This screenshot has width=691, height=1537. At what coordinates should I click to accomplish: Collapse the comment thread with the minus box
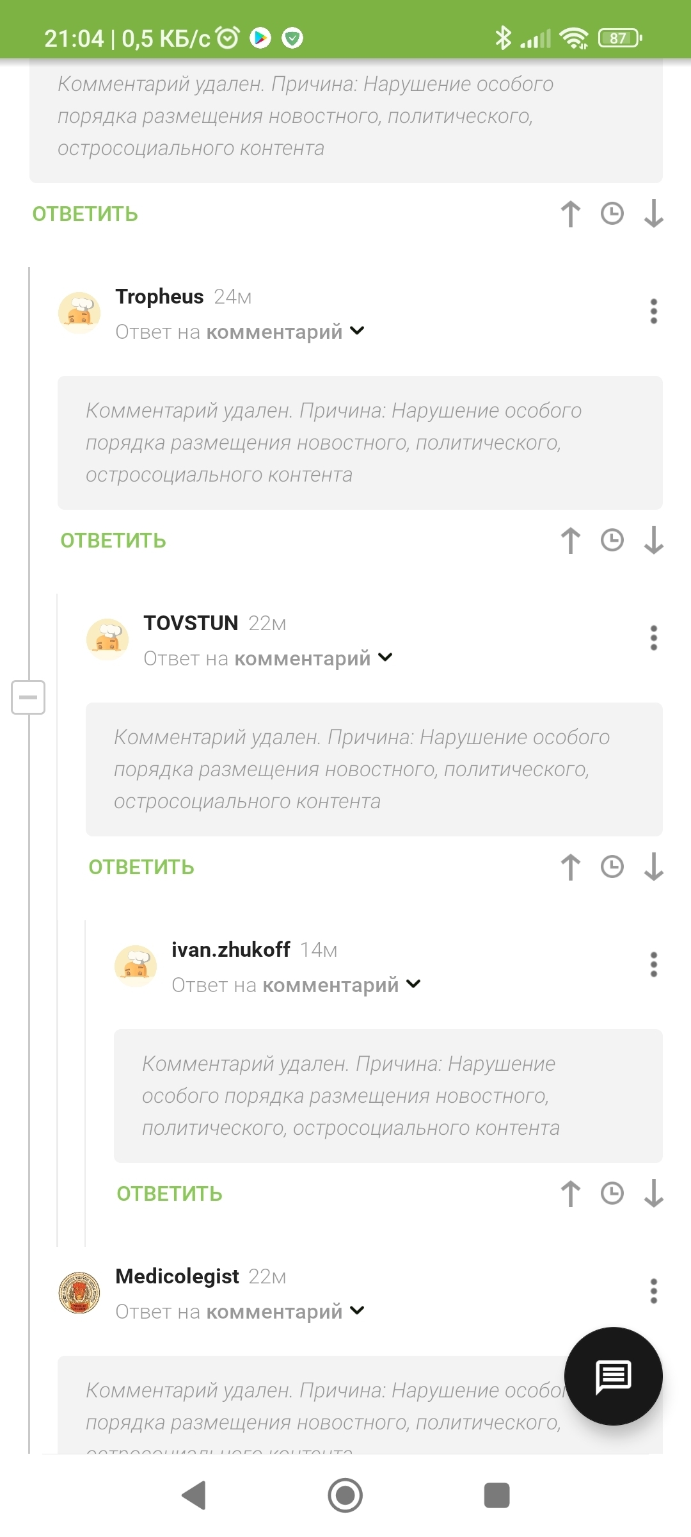28,697
